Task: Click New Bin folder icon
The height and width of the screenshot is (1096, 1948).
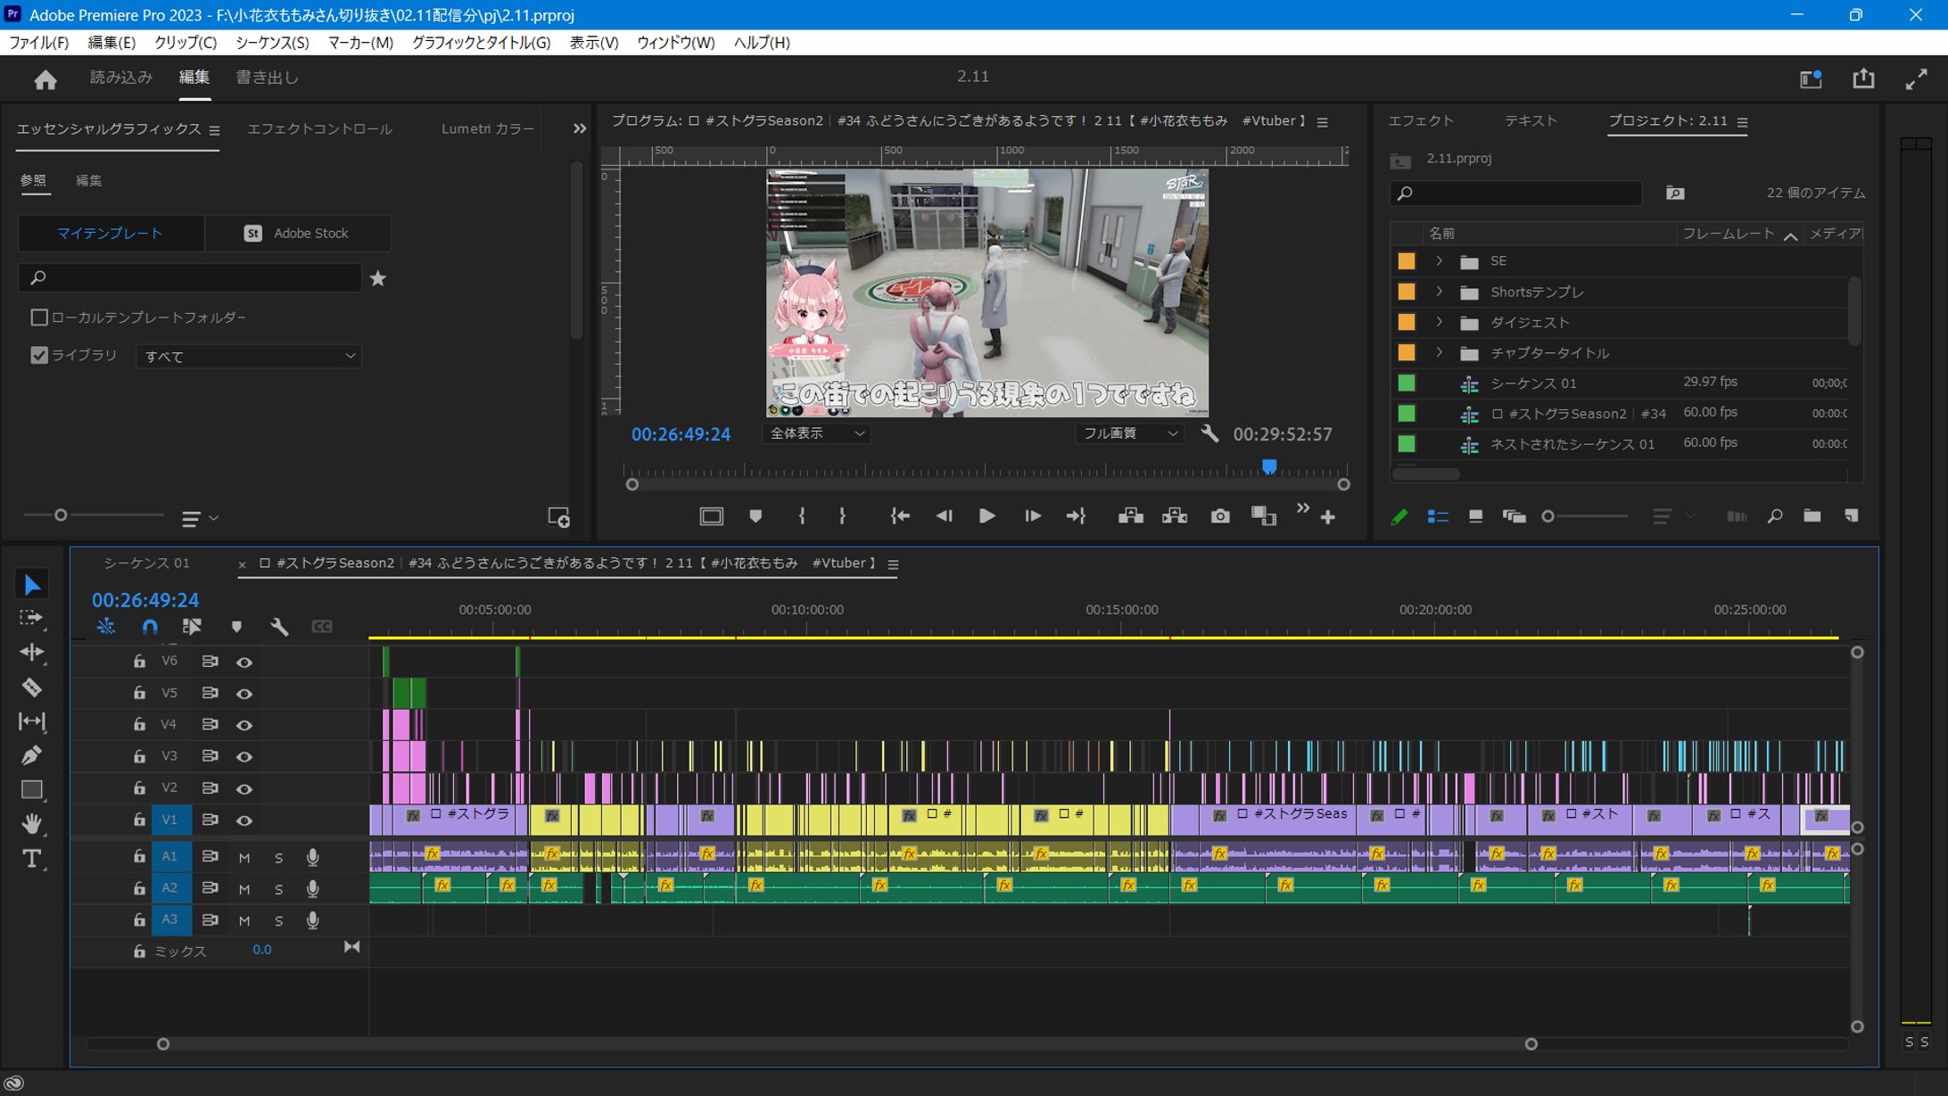Action: point(1812,516)
